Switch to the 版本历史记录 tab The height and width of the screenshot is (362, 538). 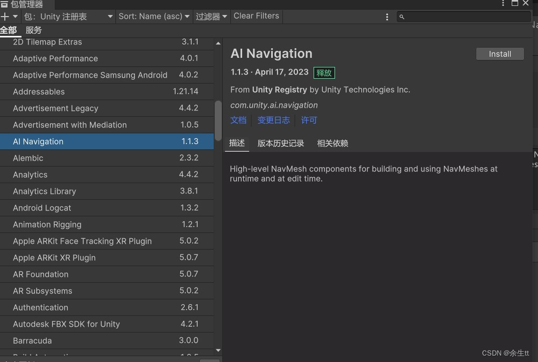pos(281,144)
